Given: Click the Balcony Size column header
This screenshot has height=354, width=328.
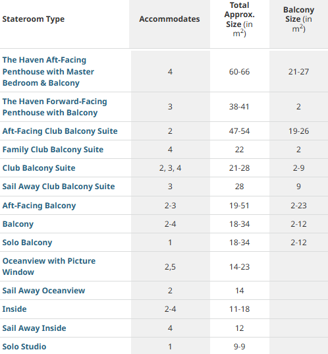Looking at the screenshot, I should (298, 19).
